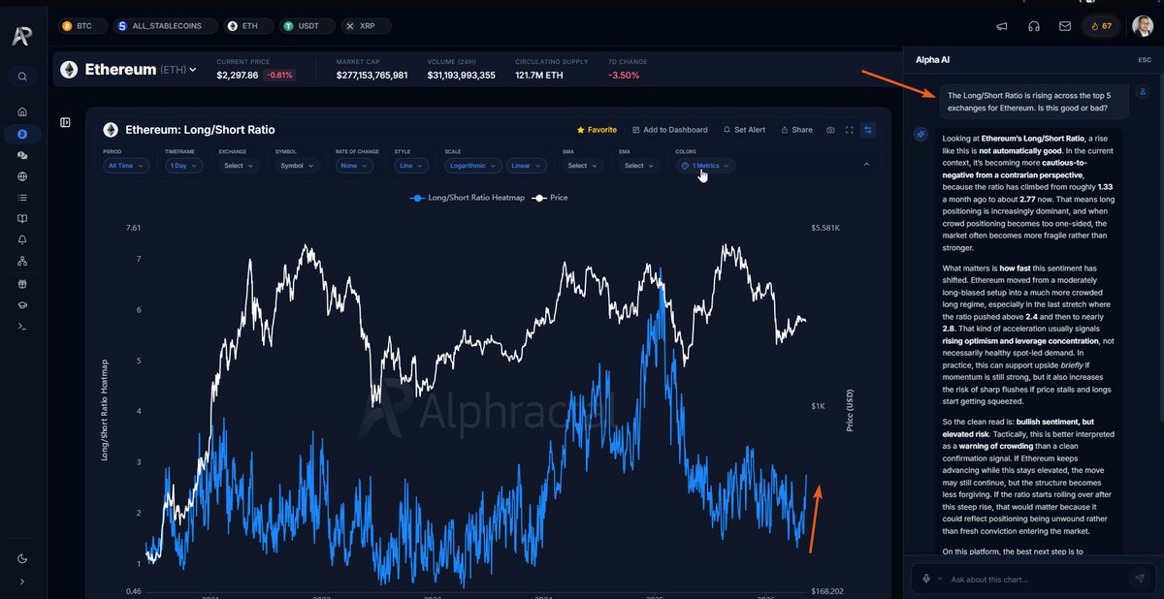Send message with the paper plane icon

[x=1140, y=579]
